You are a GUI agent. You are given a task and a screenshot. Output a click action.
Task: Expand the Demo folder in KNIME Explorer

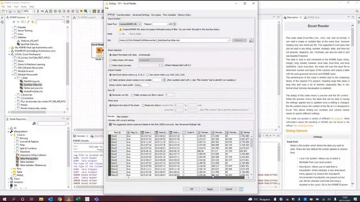(x=12, y=61)
